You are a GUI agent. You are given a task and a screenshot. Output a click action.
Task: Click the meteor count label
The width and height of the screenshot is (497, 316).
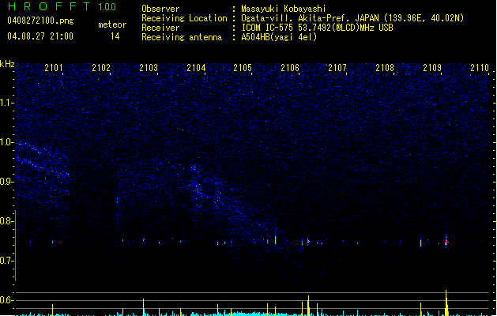[x=112, y=24]
